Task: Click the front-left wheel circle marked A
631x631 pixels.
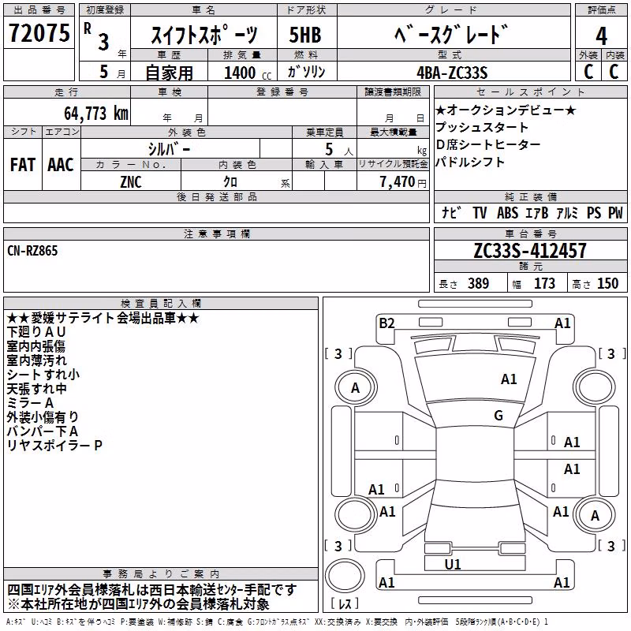Action: [x=356, y=387]
